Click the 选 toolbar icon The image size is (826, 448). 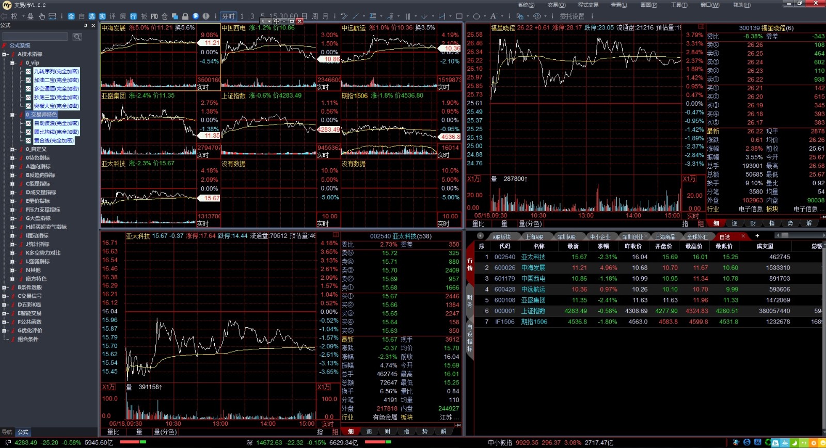pyautogui.click(x=92, y=17)
